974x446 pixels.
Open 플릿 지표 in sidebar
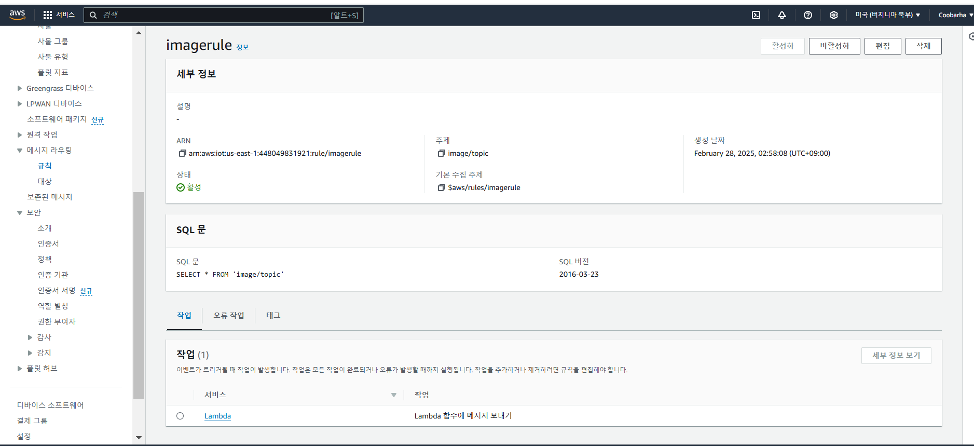coord(53,72)
